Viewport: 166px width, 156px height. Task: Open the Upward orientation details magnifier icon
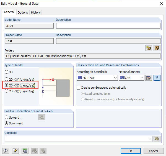41,117
